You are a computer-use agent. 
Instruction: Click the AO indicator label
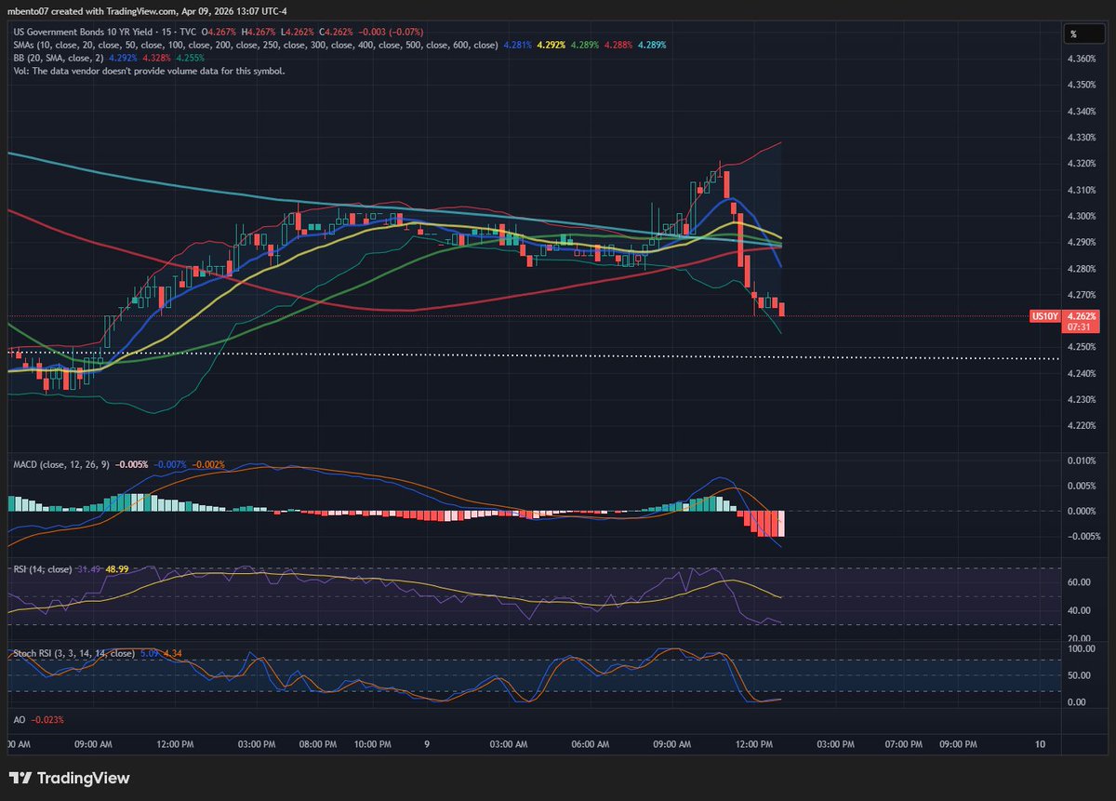click(19, 719)
